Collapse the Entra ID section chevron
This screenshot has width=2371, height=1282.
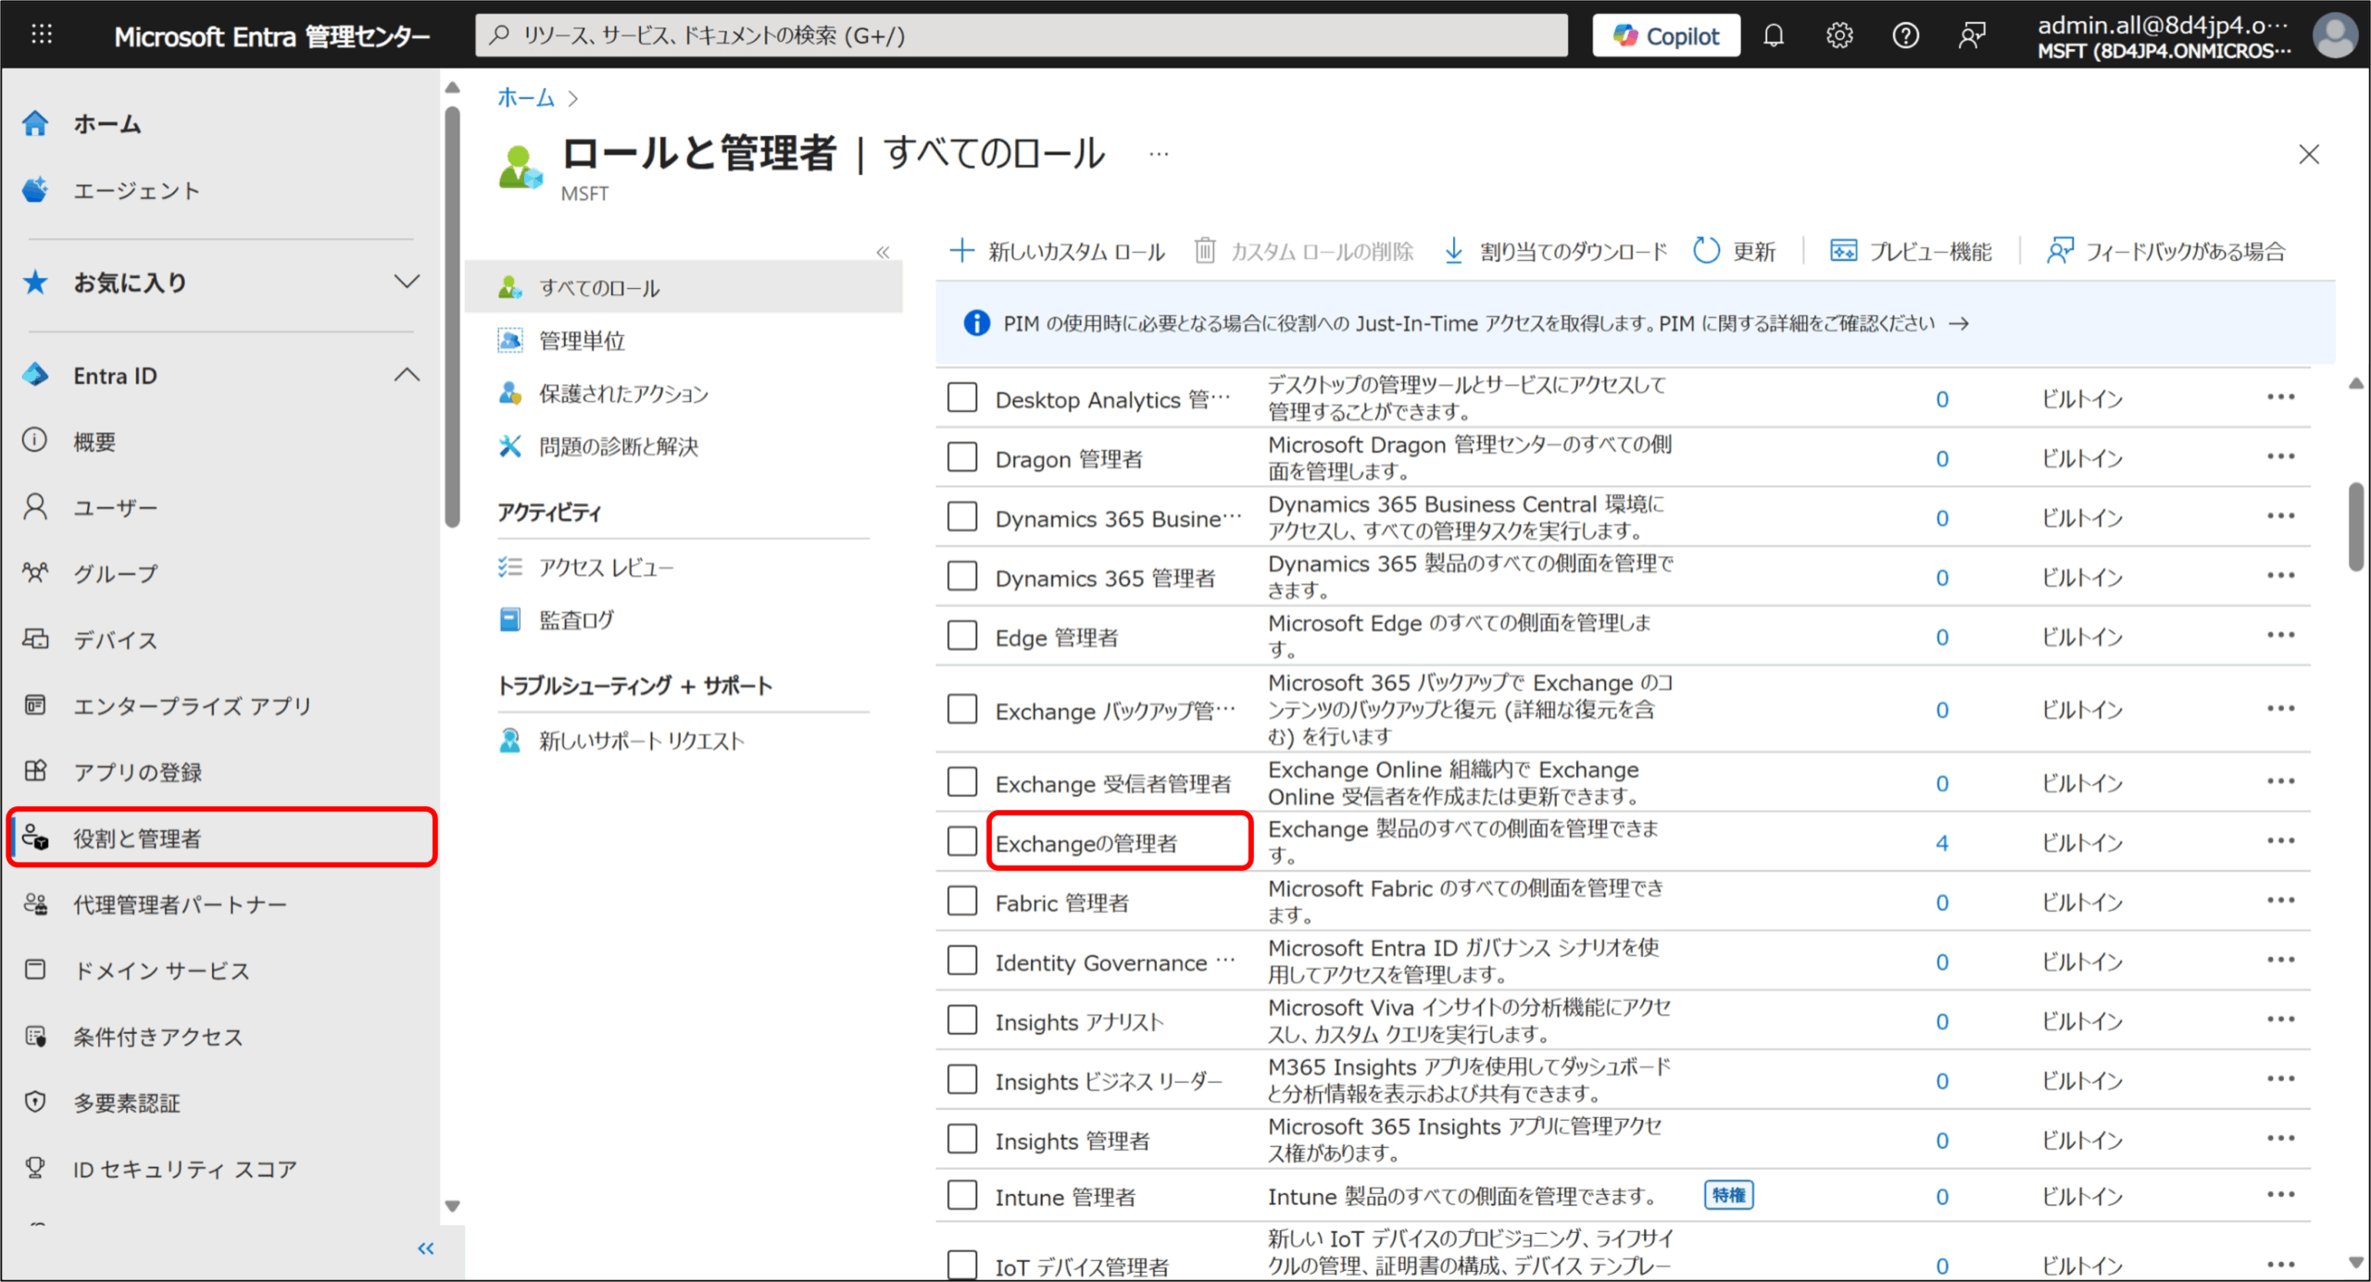[x=407, y=375]
